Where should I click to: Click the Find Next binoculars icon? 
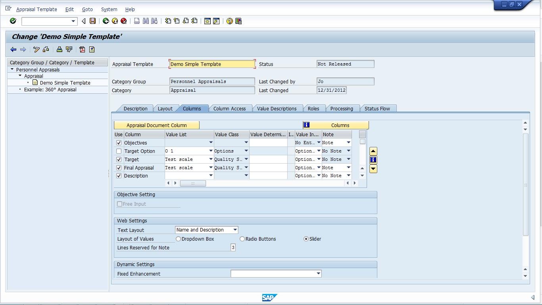154,21
